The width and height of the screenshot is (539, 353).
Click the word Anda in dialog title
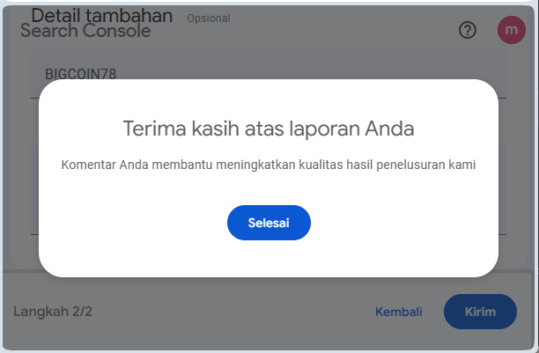(x=389, y=129)
